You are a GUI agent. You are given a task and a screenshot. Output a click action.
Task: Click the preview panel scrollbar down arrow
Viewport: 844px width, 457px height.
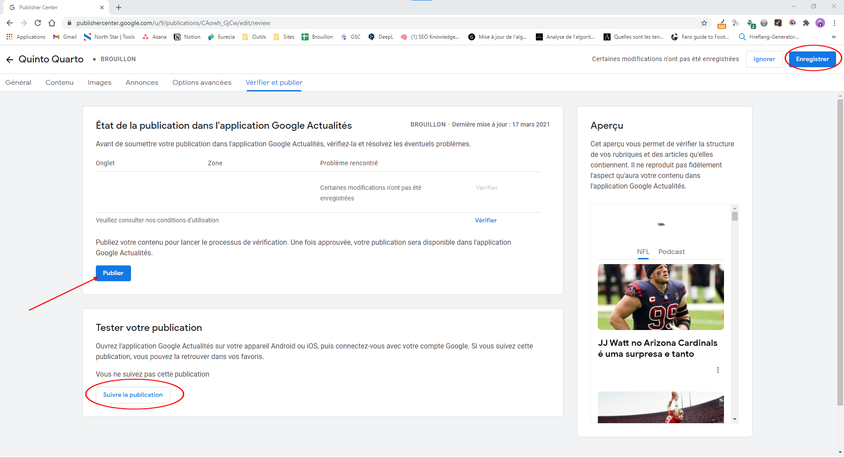[735, 419]
